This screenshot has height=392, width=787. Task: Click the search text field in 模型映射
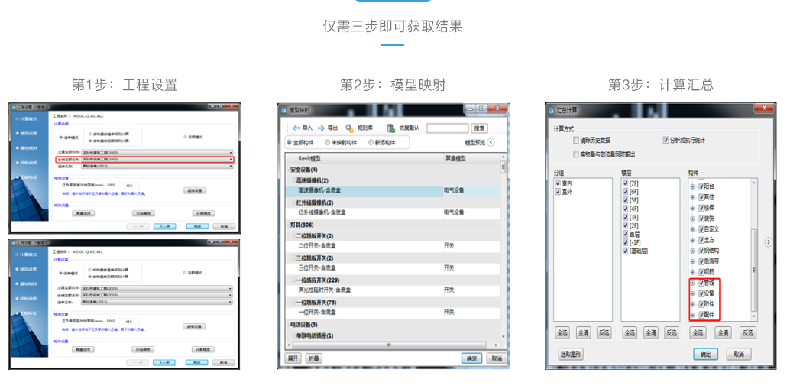point(447,128)
